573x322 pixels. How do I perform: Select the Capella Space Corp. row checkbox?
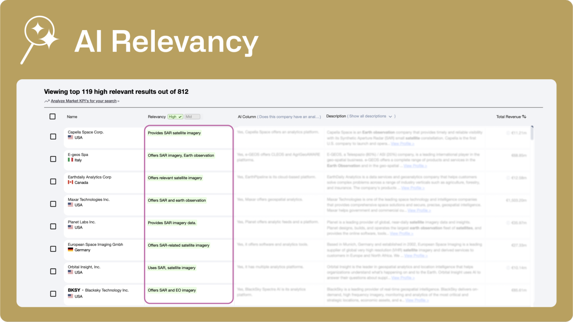tap(53, 137)
